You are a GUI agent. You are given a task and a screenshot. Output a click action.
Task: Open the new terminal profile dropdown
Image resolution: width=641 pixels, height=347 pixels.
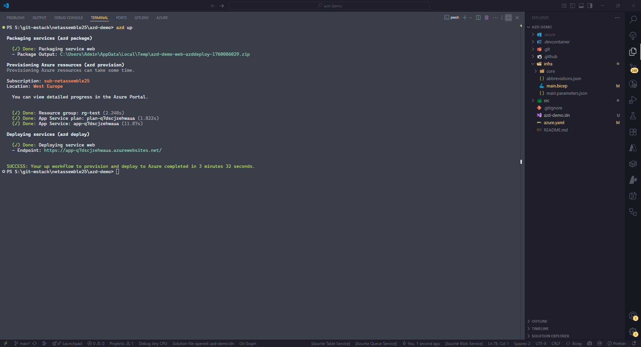pos(470,18)
